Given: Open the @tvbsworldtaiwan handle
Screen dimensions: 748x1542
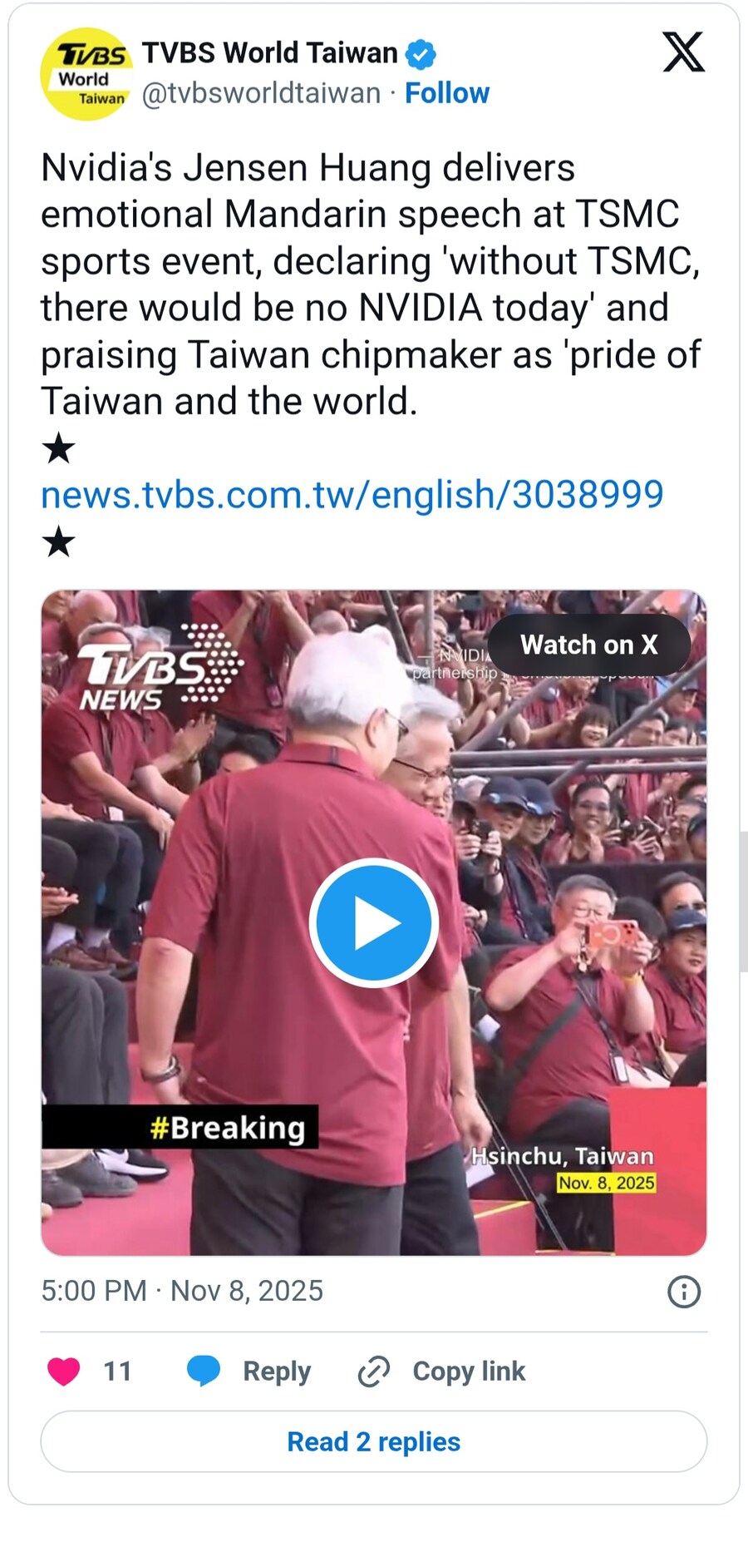Looking at the screenshot, I should [261, 93].
